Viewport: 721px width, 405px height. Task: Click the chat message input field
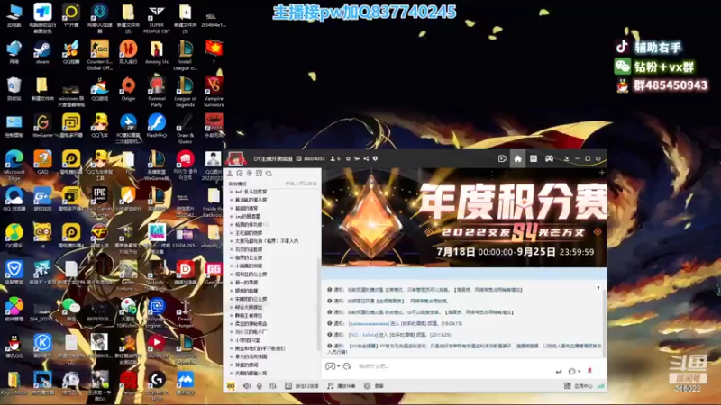(x=453, y=366)
